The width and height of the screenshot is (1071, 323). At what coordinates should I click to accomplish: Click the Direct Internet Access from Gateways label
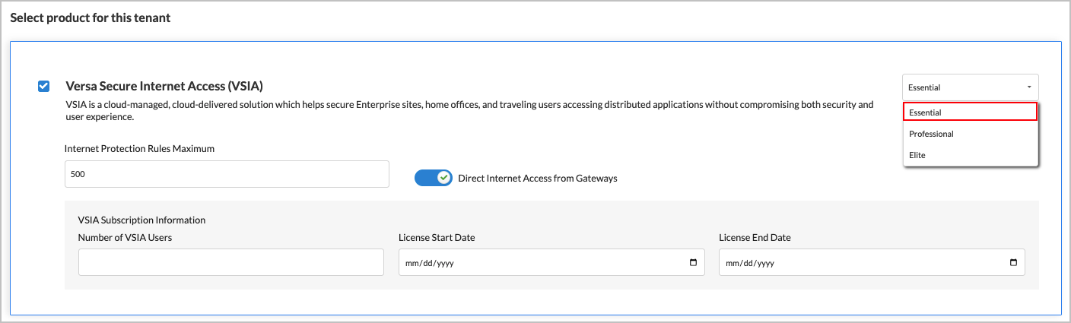coord(537,179)
